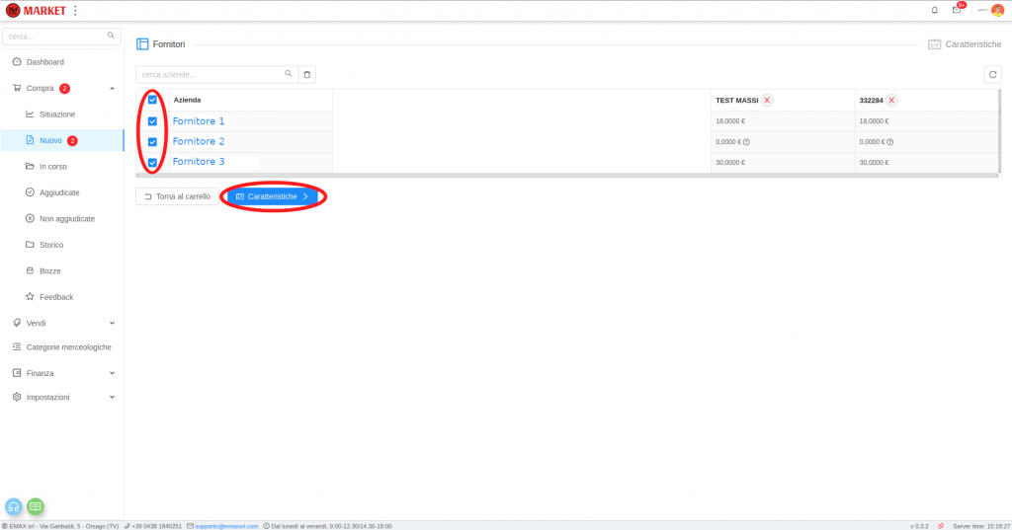Uncheck the Fornitore 1 checkbox
Image resolution: width=1012 pixels, height=530 pixels.
point(152,121)
